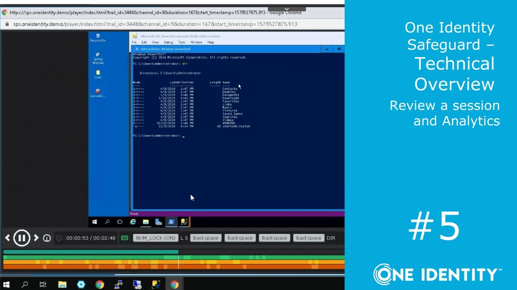This screenshot has width=517, height=290.
Task: Open the playback speed gauge
Action: pos(47,238)
